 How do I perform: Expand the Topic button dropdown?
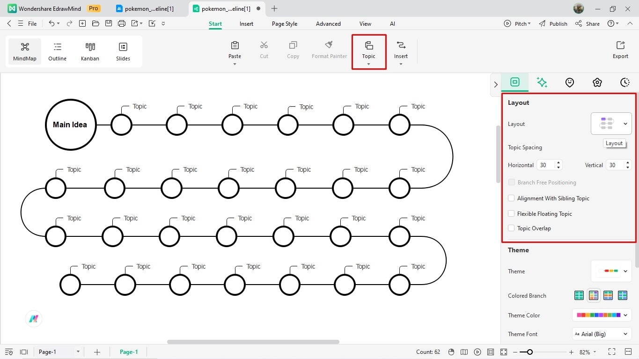coord(368,64)
